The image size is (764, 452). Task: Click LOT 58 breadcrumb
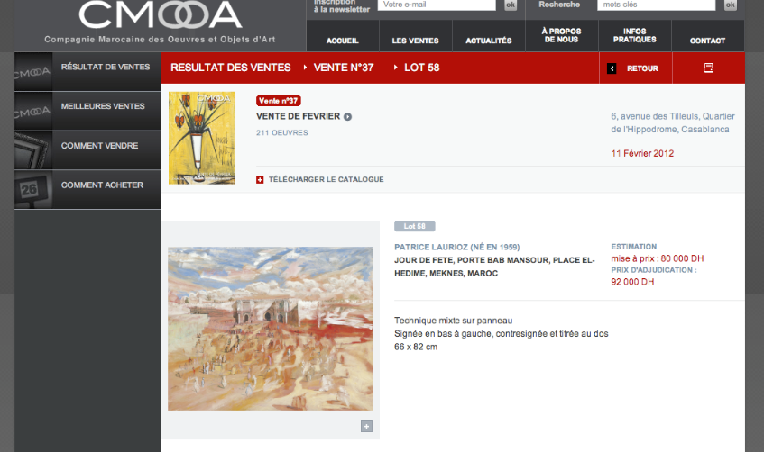click(x=422, y=68)
